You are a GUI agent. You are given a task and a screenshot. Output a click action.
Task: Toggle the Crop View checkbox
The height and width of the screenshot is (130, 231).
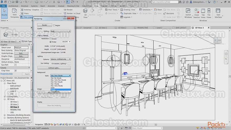click(15, 71)
